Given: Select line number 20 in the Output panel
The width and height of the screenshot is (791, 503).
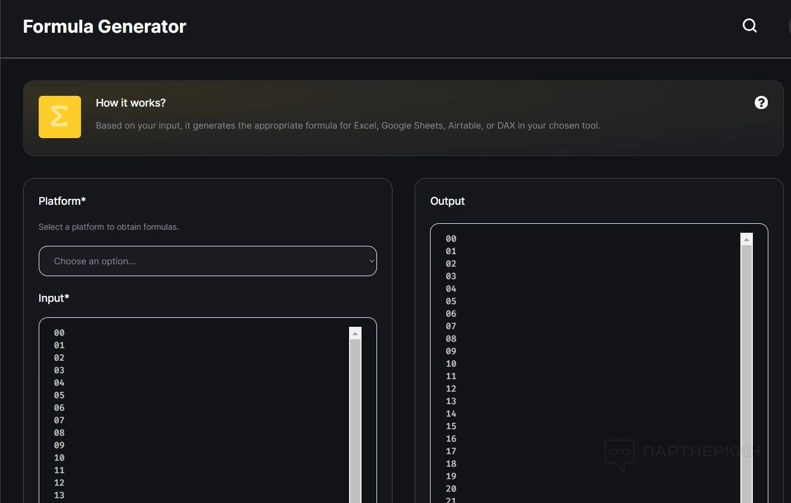Looking at the screenshot, I should click(x=451, y=489).
